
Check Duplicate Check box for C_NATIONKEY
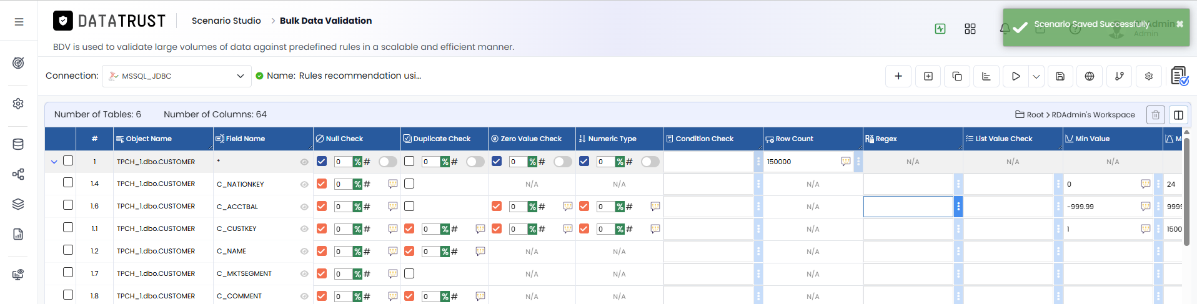pos(409,184)
